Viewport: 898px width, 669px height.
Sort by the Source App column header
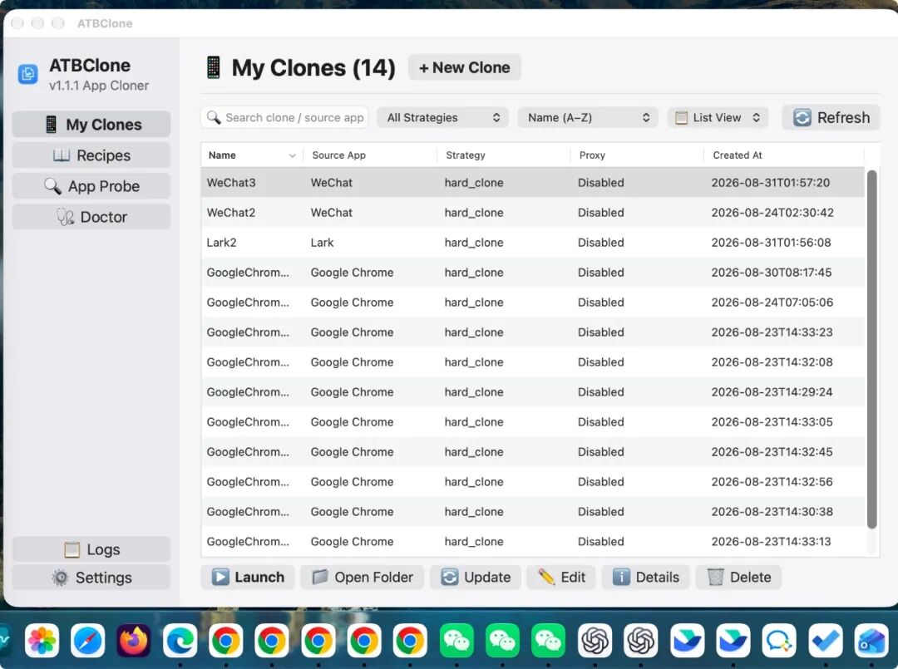coord(370,155)
